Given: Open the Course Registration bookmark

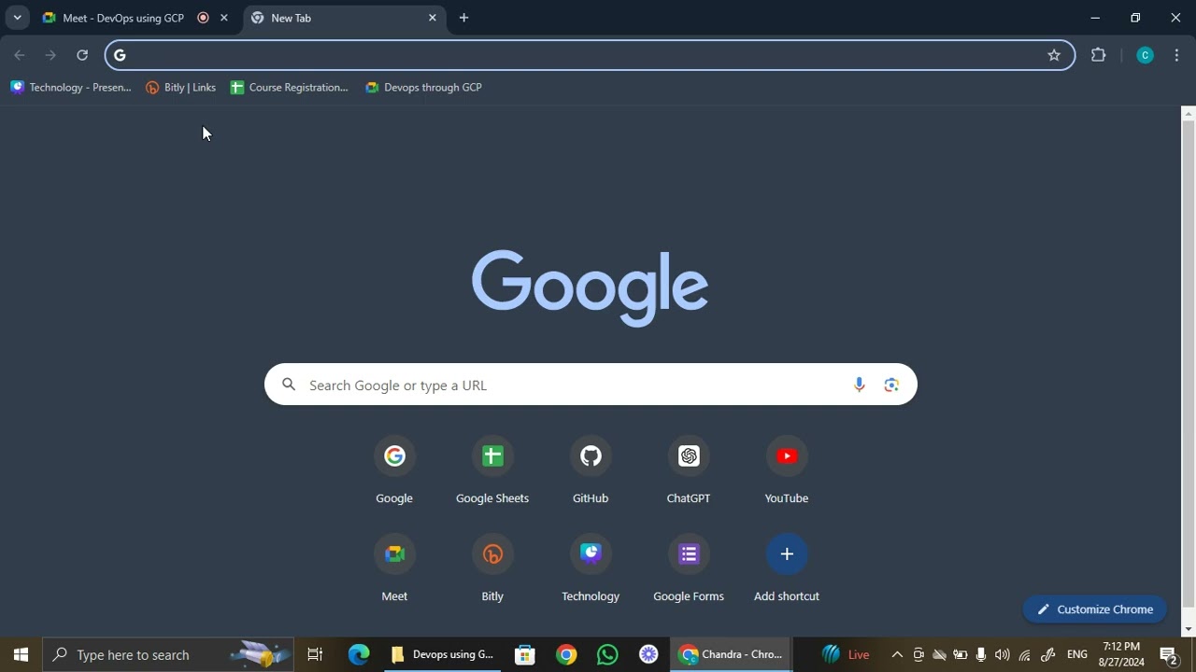Looking at the screenshot, I should (x=289, y=88).
